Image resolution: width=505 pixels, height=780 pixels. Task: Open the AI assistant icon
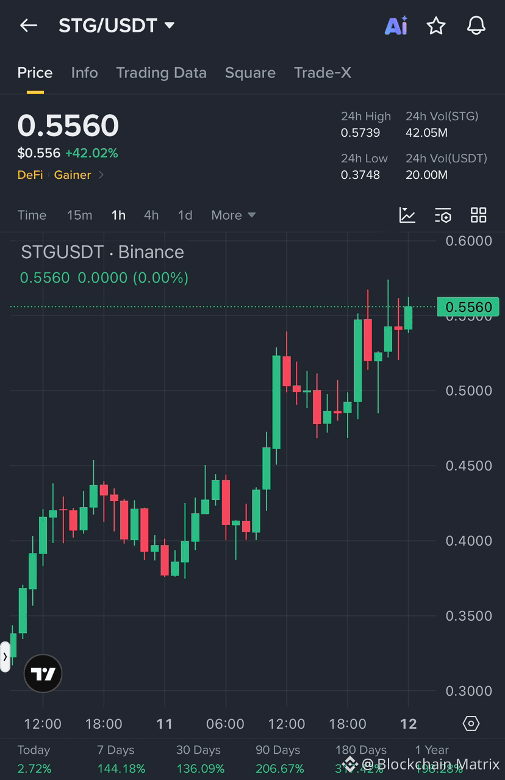pos(396,25)
